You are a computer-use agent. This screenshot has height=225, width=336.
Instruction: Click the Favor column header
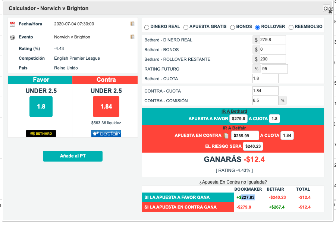pyautogui.click(x=40, y=80)
